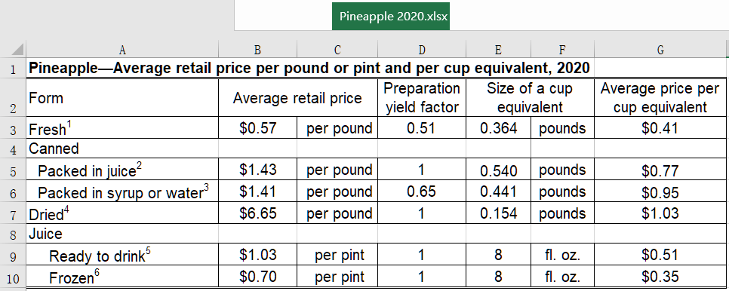The height and width of the screenshot is (291, 729).
Task: Click the Packed in syrup or water cell
Action: (x=122, y=191)
